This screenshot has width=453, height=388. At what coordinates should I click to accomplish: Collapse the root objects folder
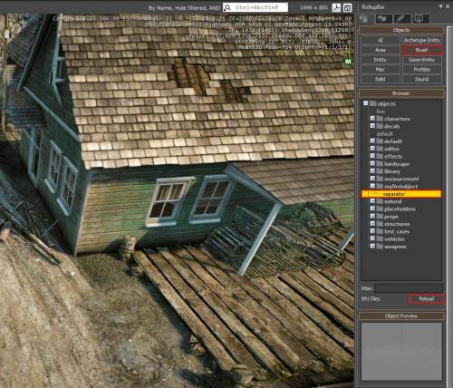click(x=366, y=103)
